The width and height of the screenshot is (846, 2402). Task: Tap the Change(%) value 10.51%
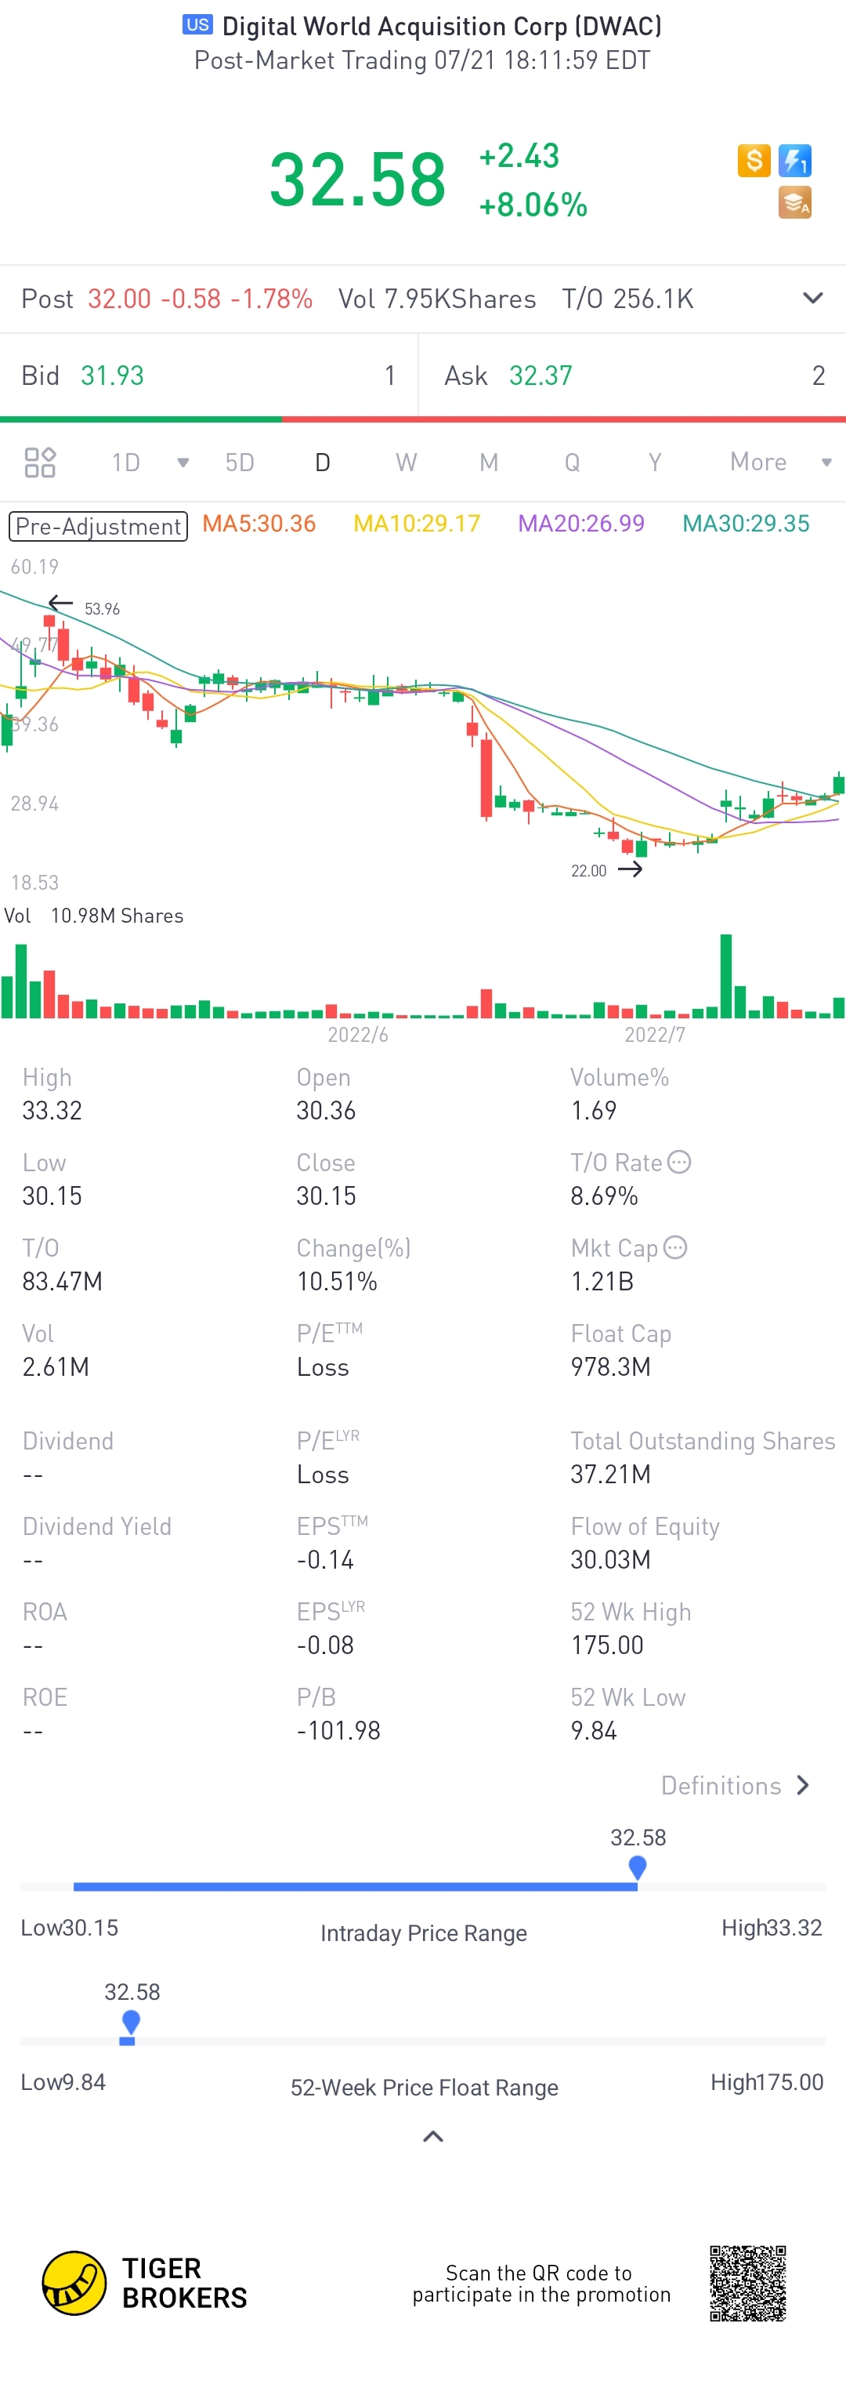pyautogui.click(x=338, y=1282)
